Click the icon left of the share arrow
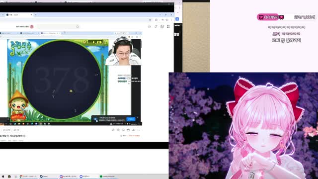 point(128,130)
